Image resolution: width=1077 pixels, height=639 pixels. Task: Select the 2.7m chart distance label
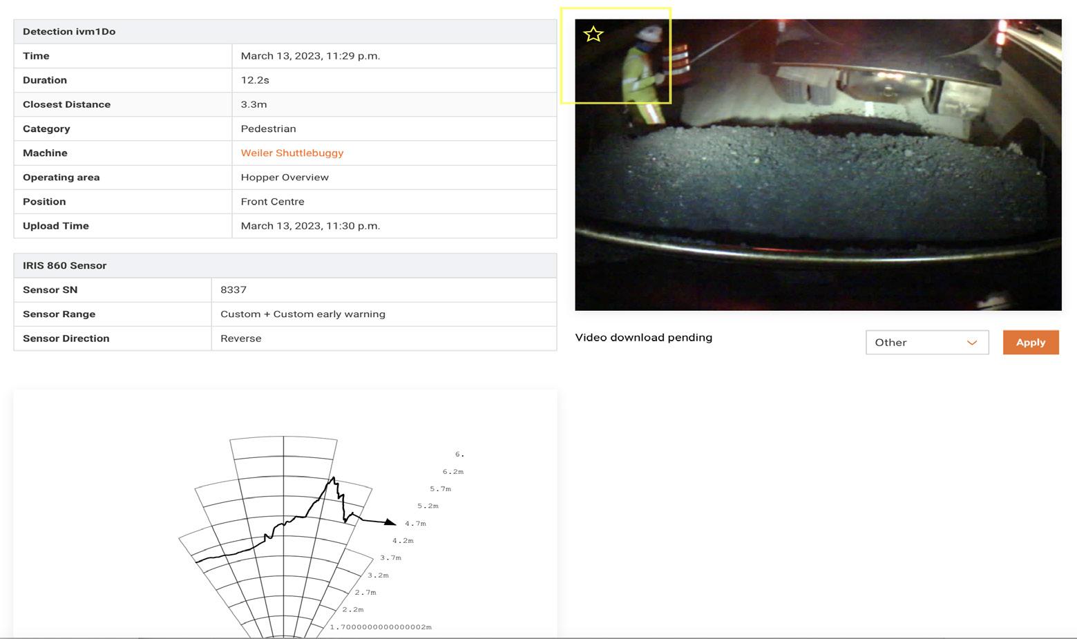[366, 593]
